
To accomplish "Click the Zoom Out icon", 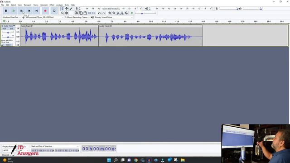I will pyautogui.click(x=114, y=13).
